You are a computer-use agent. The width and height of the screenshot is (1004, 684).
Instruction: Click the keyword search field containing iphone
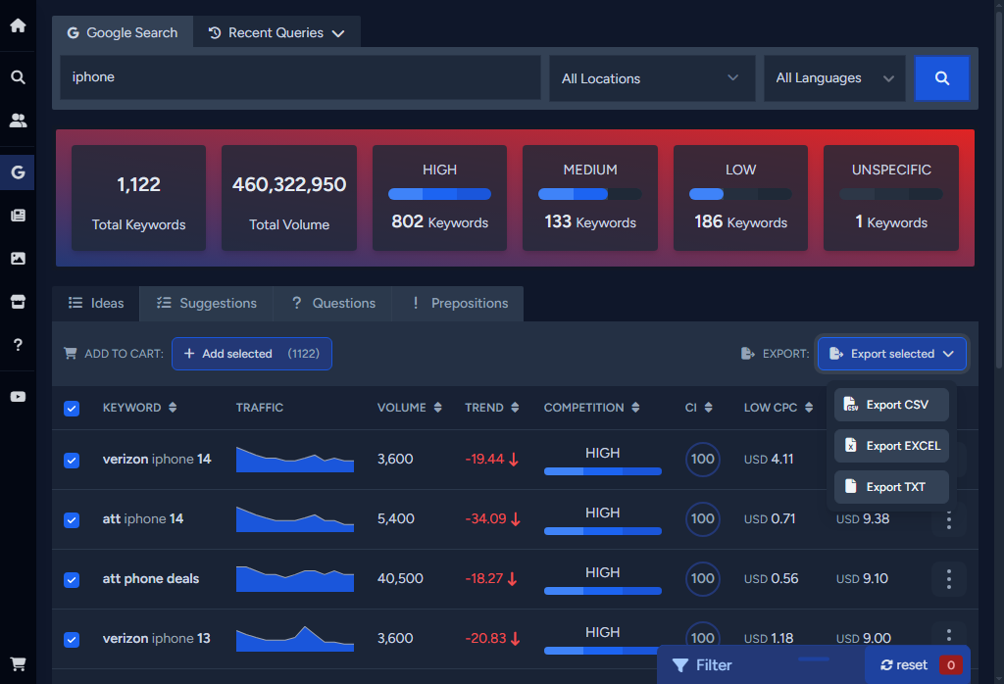[300, 77]
